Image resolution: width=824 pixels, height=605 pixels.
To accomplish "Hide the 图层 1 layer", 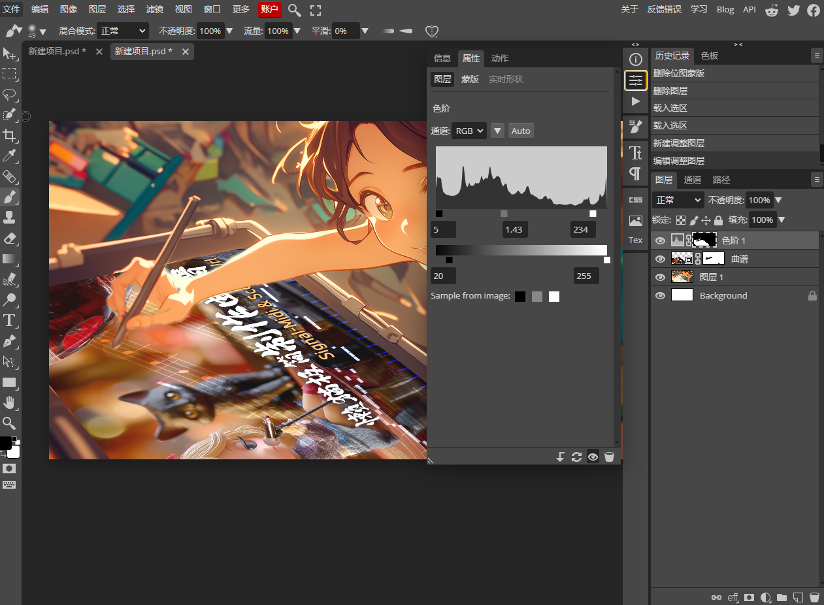I will [660, 277].
